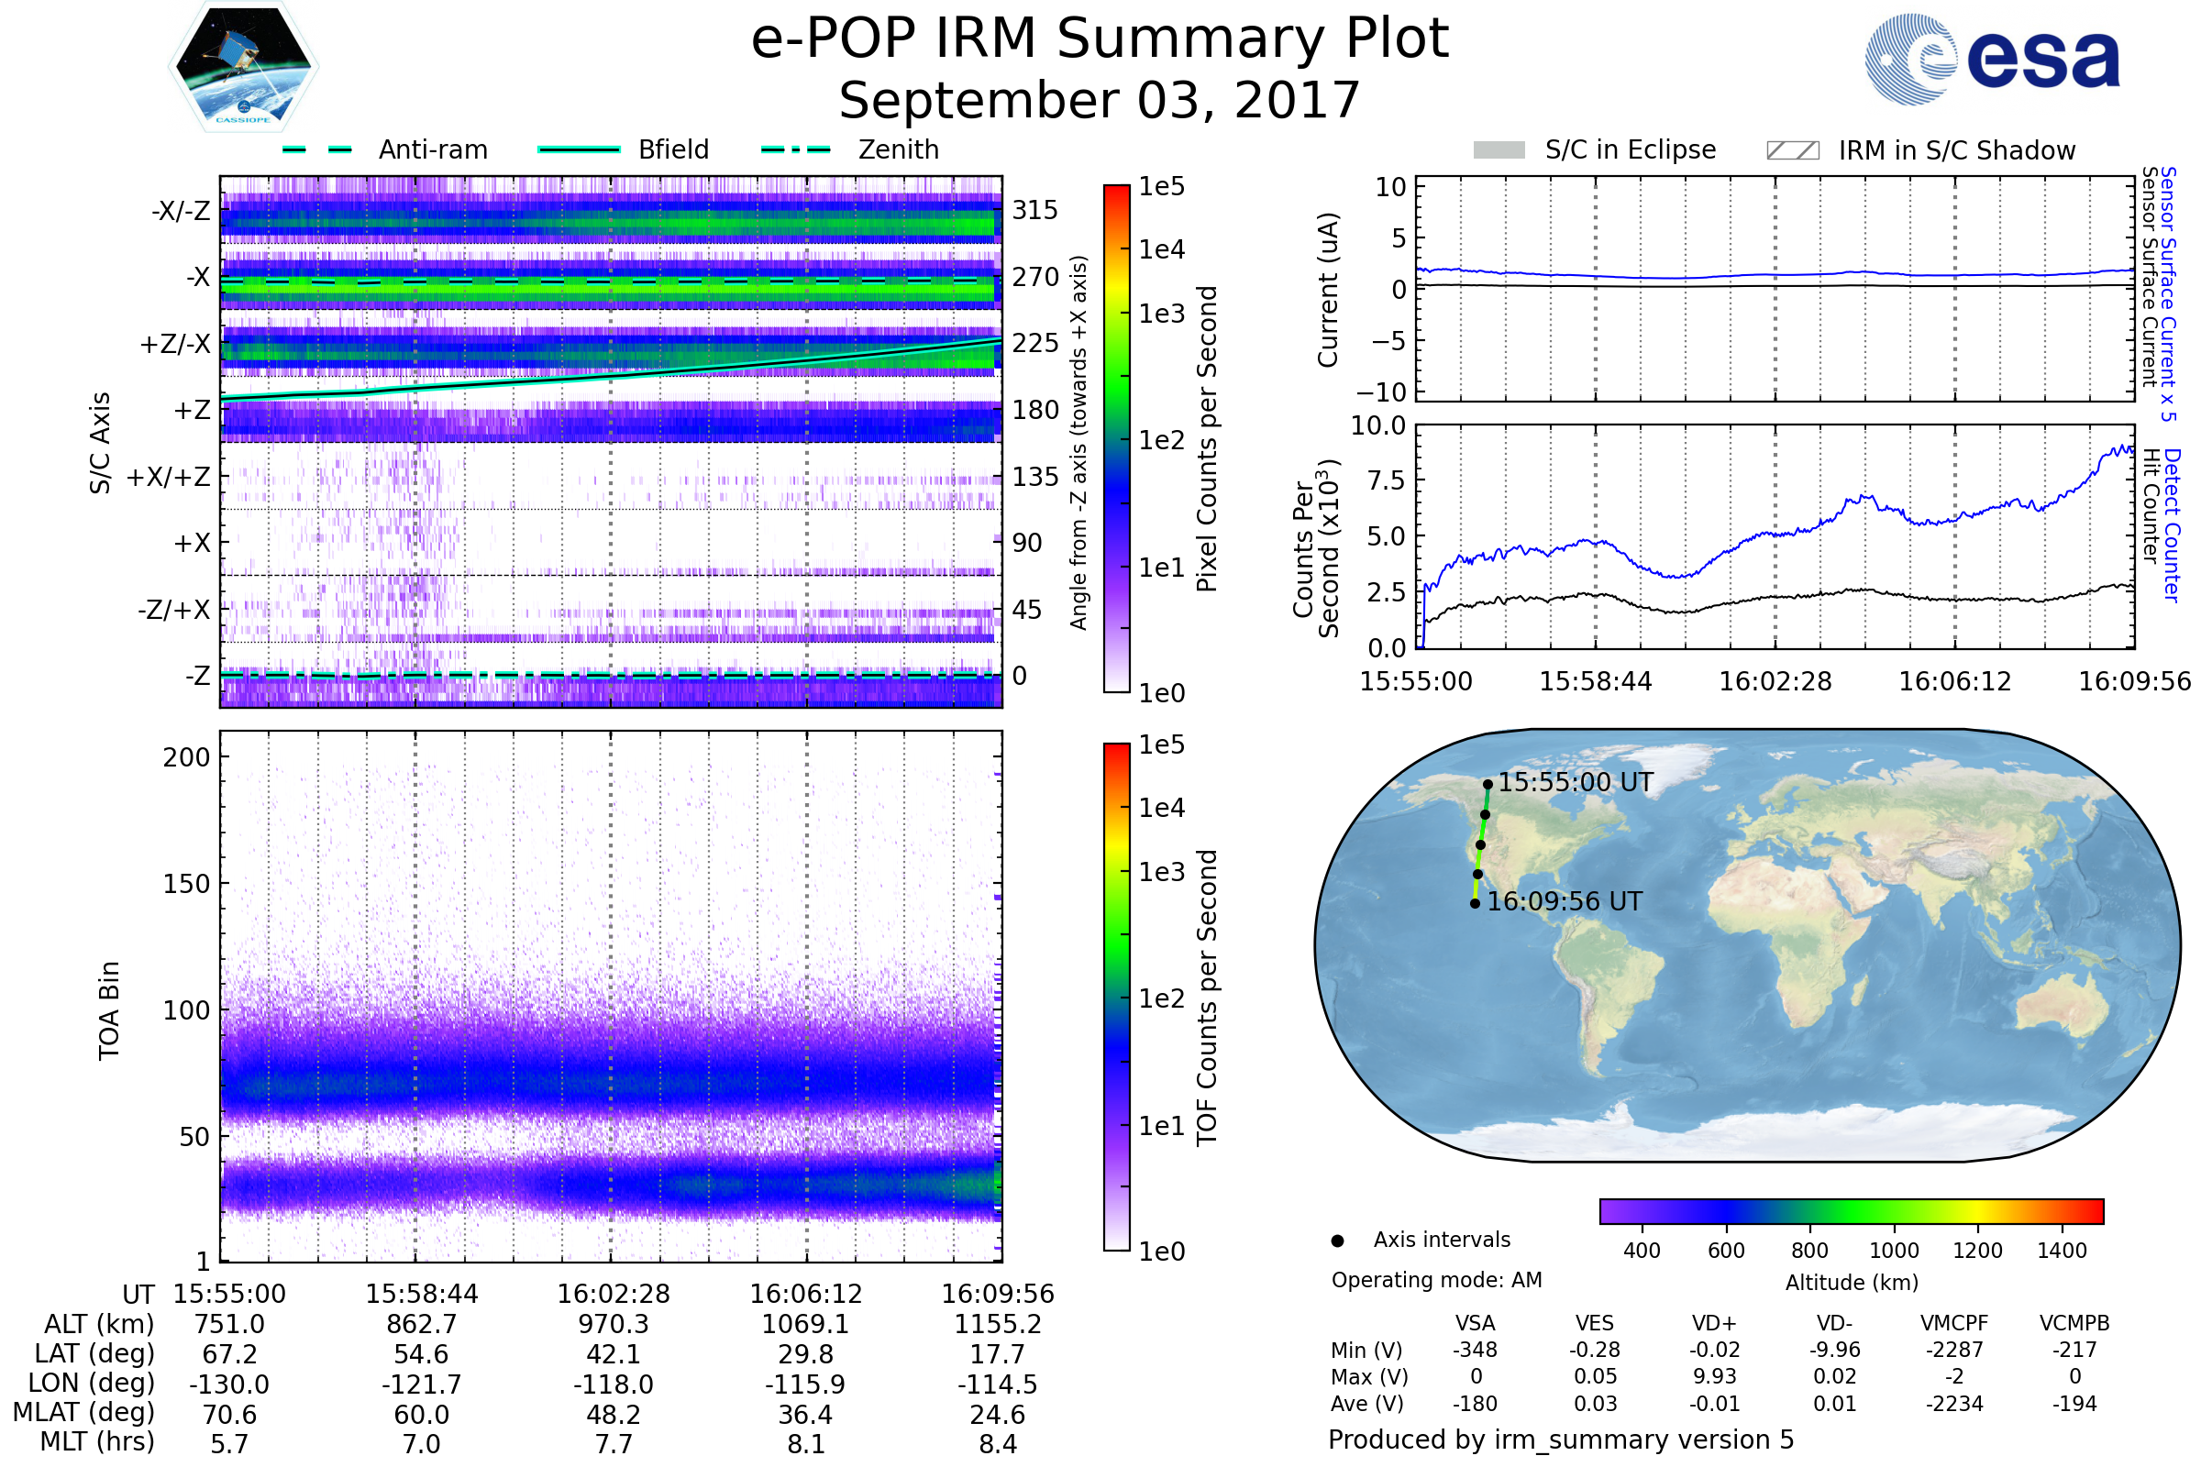
Task: Click the ESA logo
Action: pyautogui.click(x=1992, y=59)
